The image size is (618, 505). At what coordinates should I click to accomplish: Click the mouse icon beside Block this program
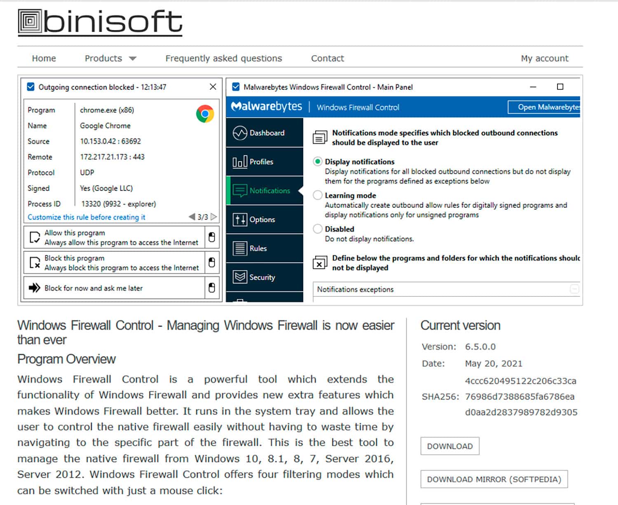(x=212, y=262)
